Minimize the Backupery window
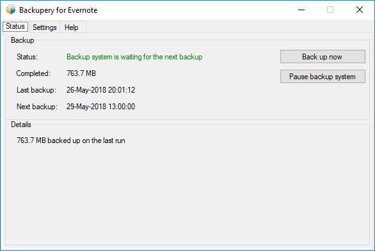 click(x=301, y=10)
